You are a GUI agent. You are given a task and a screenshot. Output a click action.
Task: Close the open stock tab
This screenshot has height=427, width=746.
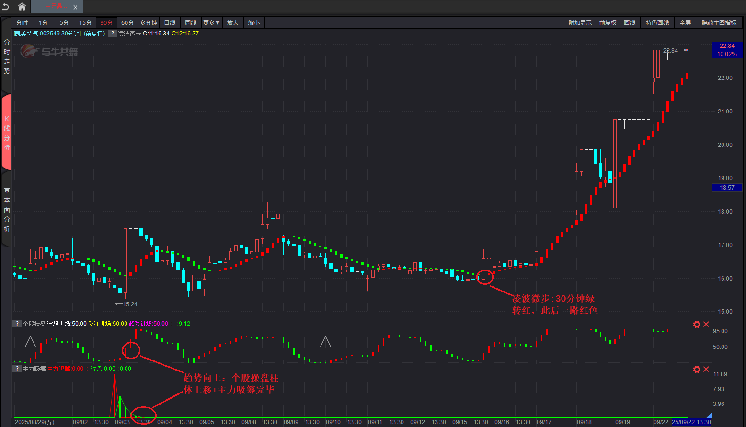pos(75,7)
